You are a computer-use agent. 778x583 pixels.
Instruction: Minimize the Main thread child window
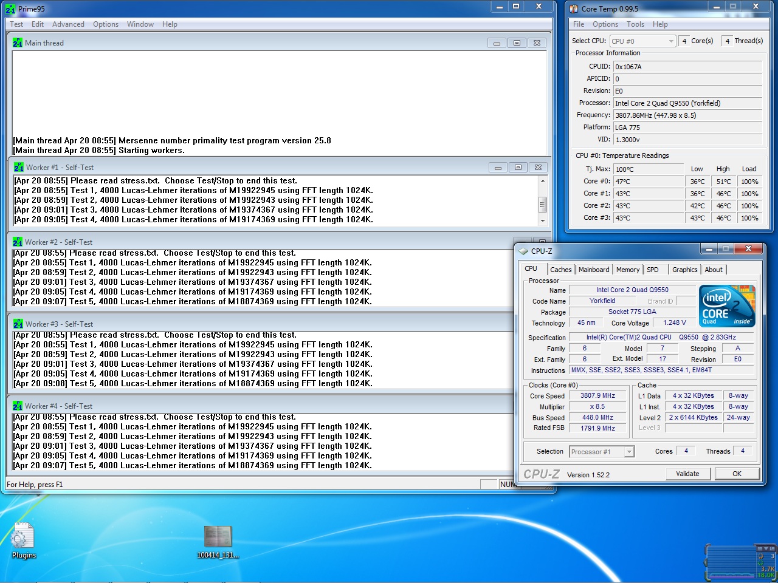[x=497, y=43]
